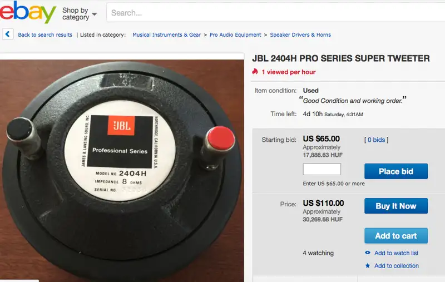Click the Add to cart button
Viewport: 445px width, 282px height.
click(x=396, y=235)
